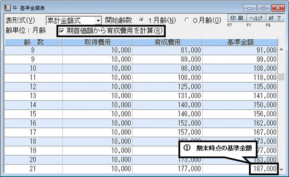Image resolution: width=289 pixels, height=177 pixels.
Task: Click the 基準金額 column header
Action: 240,42
